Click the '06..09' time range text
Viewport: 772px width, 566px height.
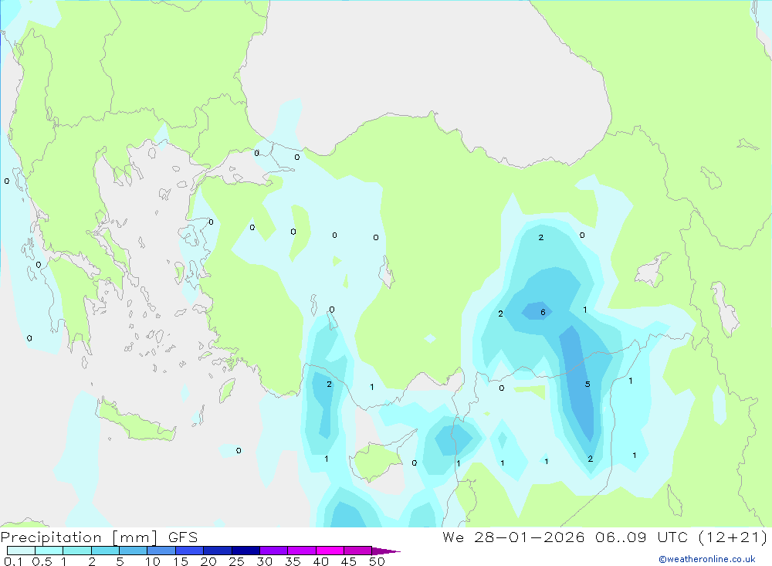(x=621, y=537)
